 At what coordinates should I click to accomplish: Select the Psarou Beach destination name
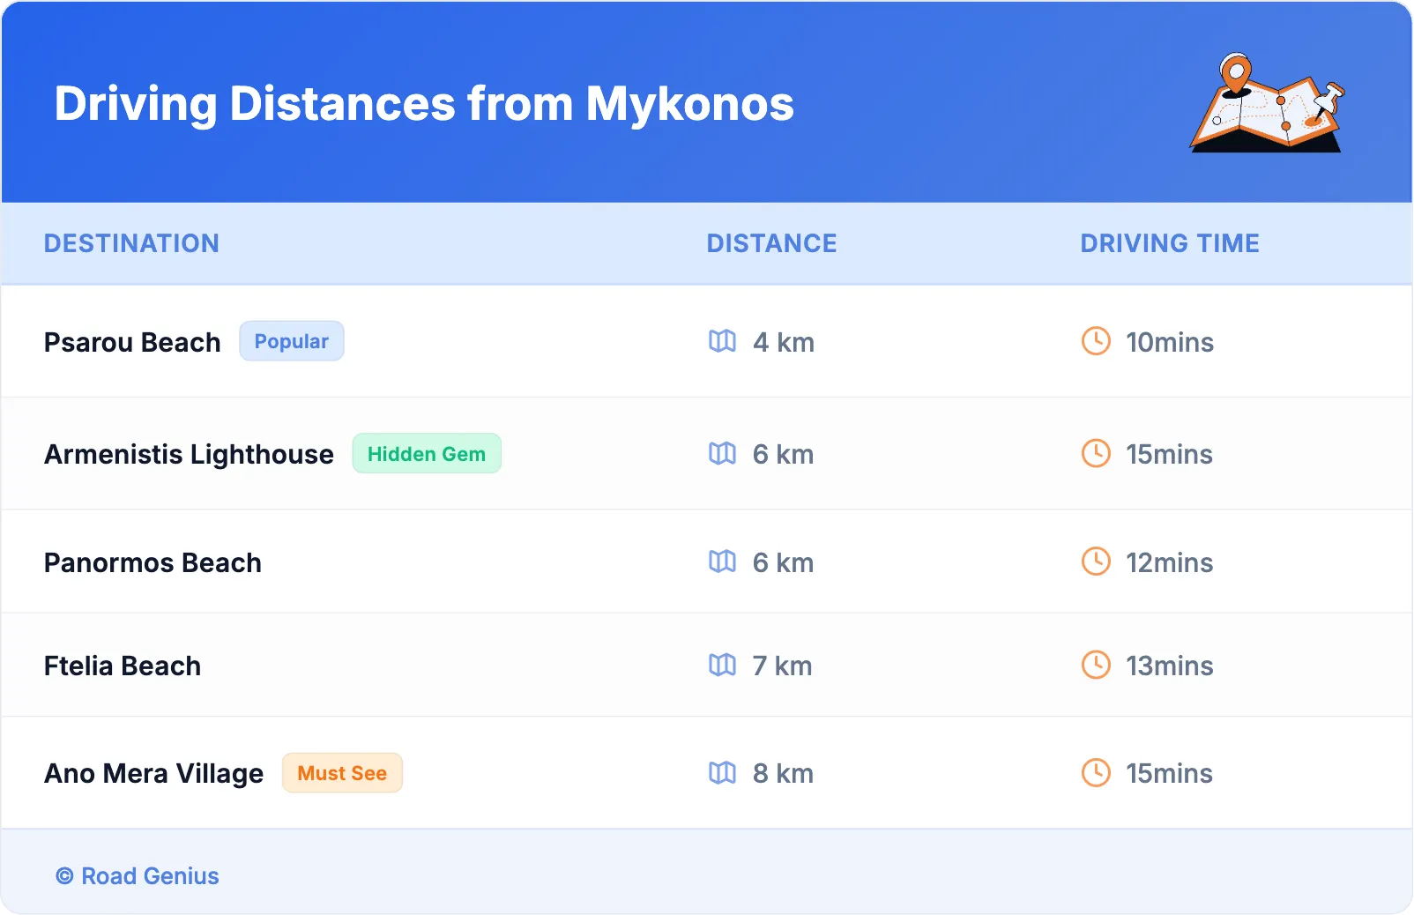[x=132, y=342]
